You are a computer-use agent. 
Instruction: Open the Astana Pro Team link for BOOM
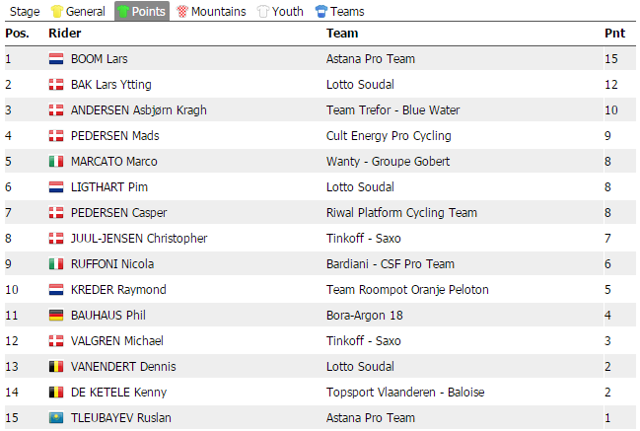(x=370, y=59)
